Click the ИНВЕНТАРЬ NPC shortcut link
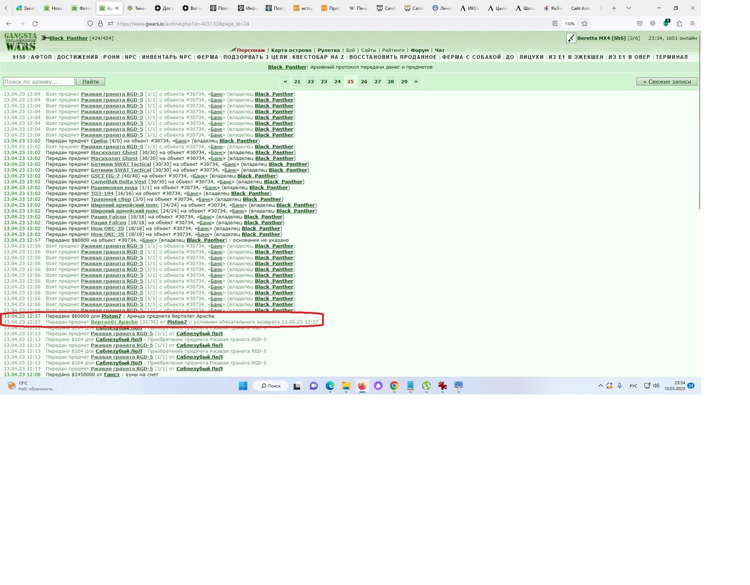 167,57
